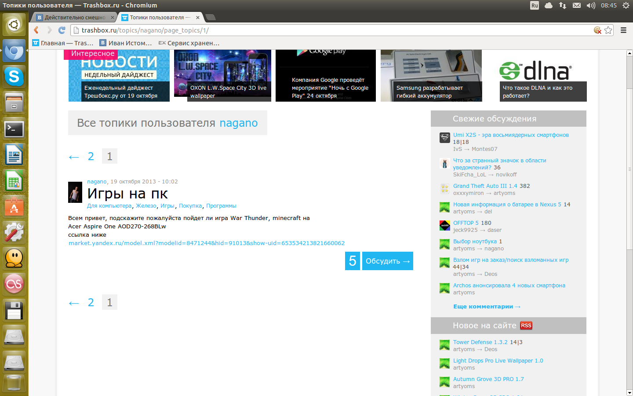
Task: Click the RSS icon beside Новое на сайте
Action: [x=526, y=326]
